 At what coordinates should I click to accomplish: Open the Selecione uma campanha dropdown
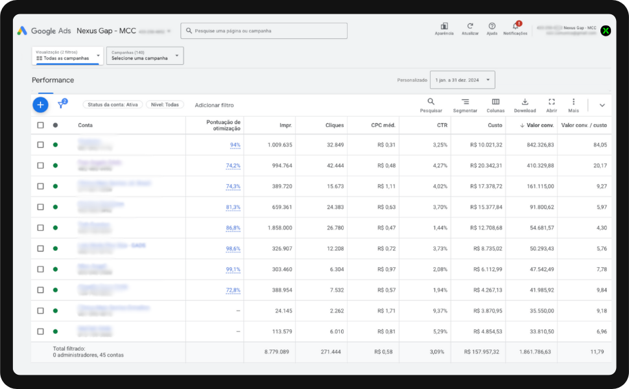[145, 56]
